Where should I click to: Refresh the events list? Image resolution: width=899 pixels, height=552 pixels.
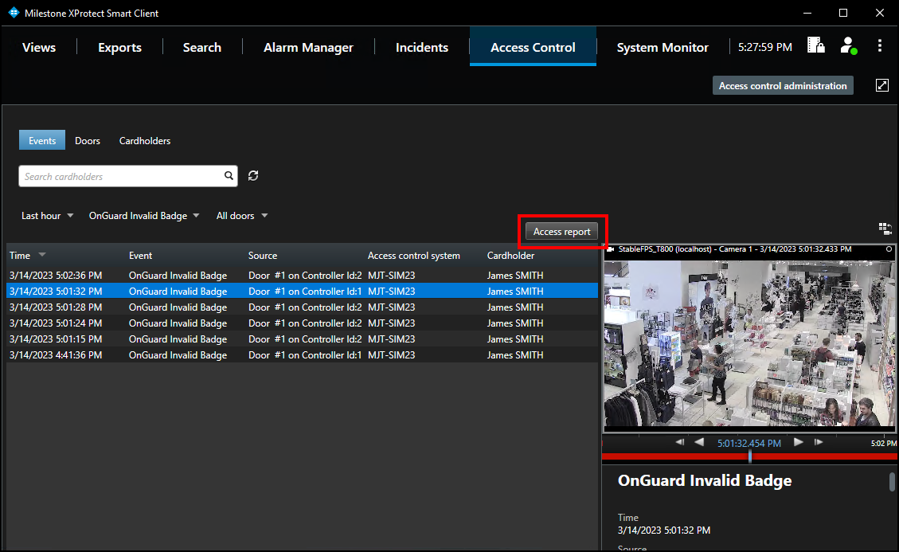point(253,175)
